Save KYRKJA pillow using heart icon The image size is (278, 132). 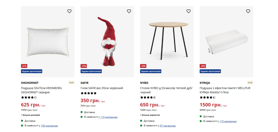(x=248, y=11)
